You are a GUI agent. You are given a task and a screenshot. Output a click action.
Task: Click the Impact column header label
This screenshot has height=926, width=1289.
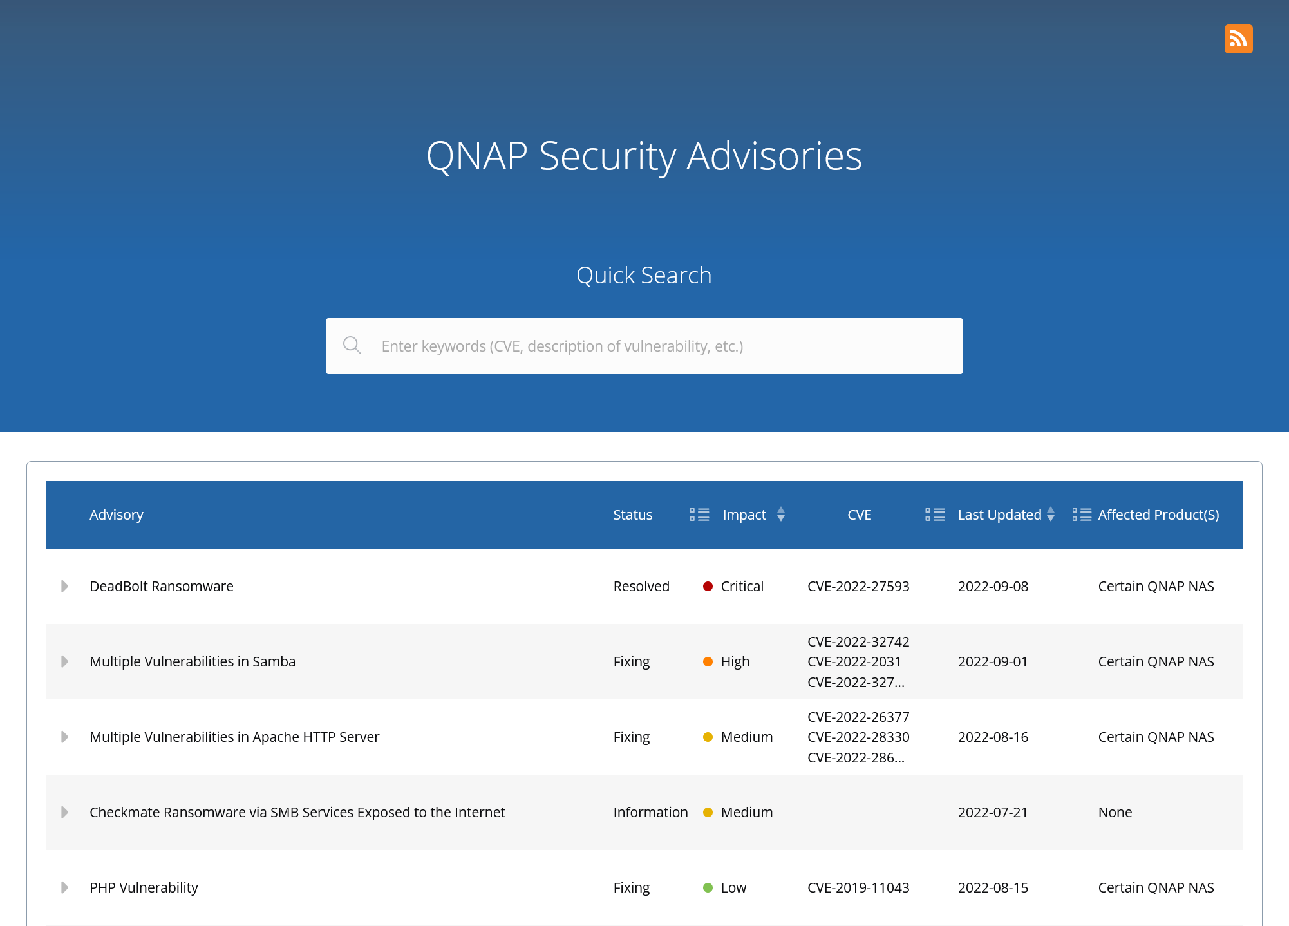pyautogui.click(x=744, y=515)
